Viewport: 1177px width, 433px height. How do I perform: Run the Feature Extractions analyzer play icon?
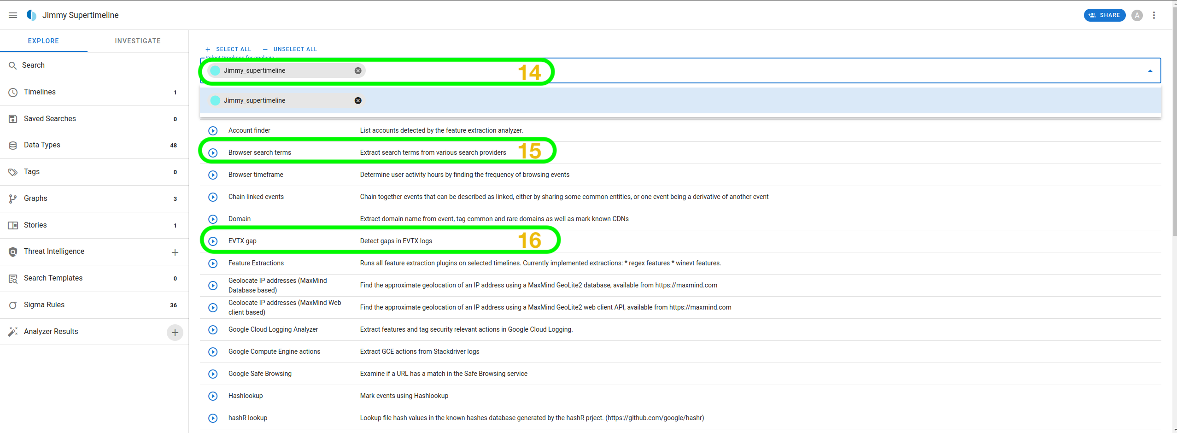tap(213, 263)
